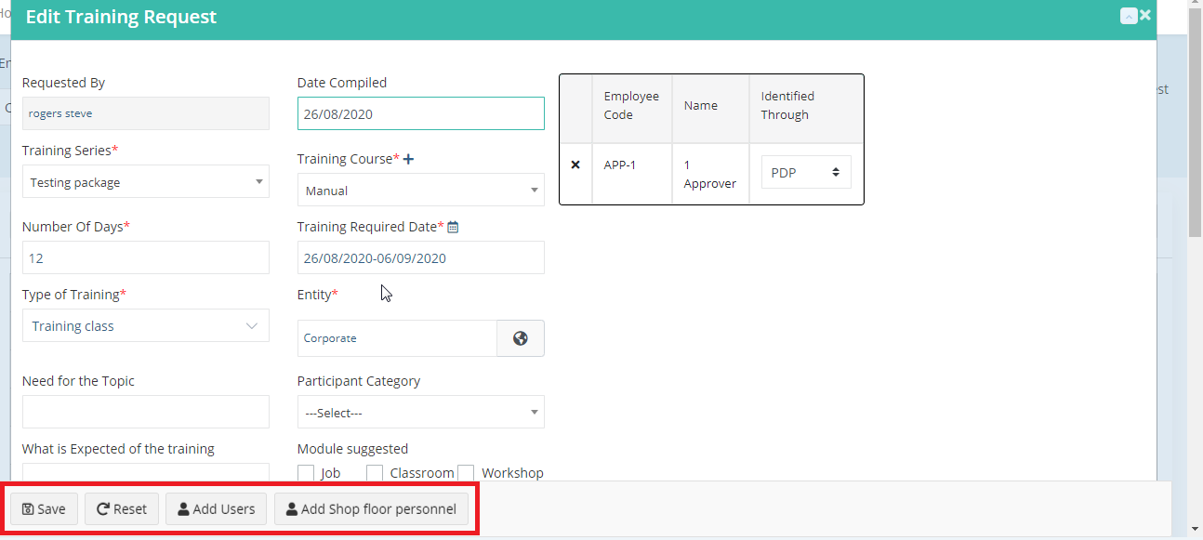
Task: Reset the training request form
Action: 122,509
